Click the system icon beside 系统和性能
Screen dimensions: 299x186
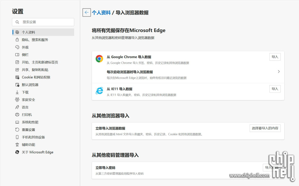pos(17,122)
